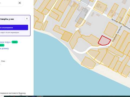
Task: Click the 'вулиця Лесі Українки' street label
Action: pos(121,24)
